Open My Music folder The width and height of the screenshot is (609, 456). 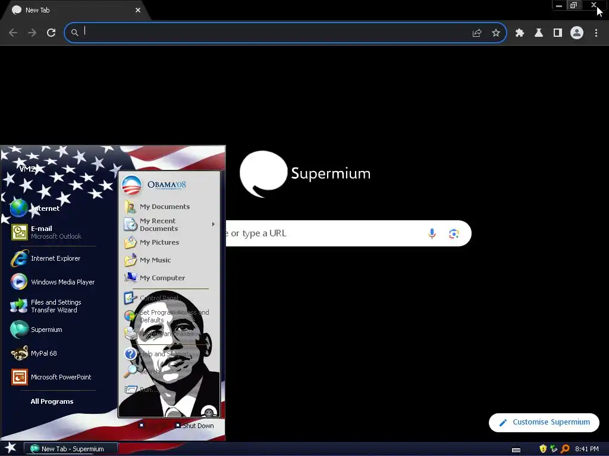(x=147, y=260)
